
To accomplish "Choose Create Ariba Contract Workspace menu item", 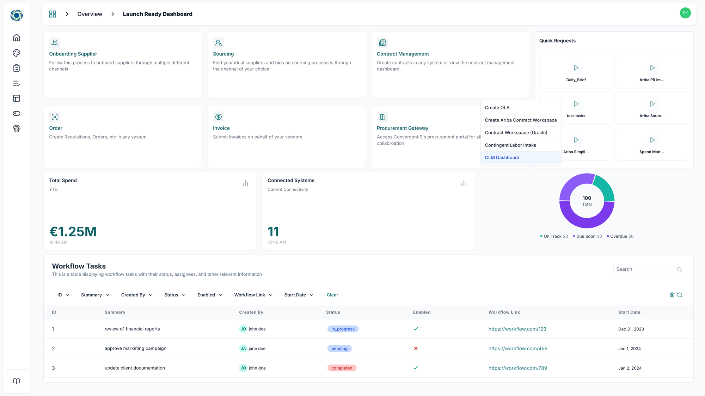I will pos(521,120).
